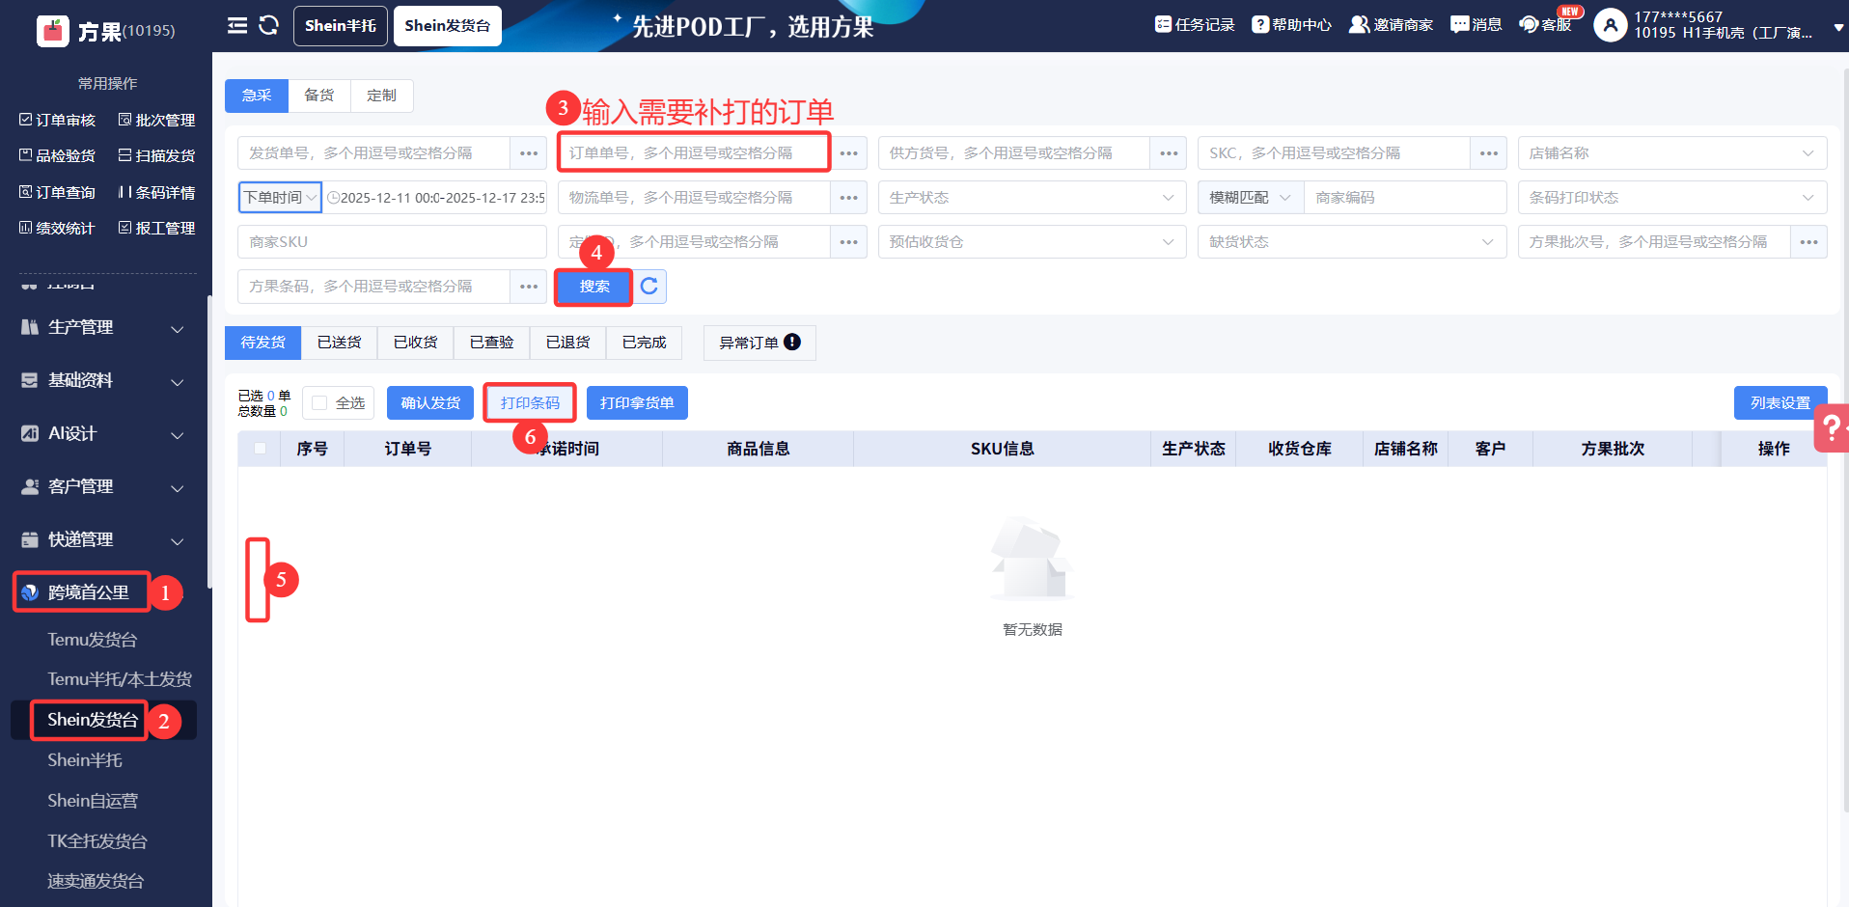Switch to the 急采 tab

click(x=257, y=96)
